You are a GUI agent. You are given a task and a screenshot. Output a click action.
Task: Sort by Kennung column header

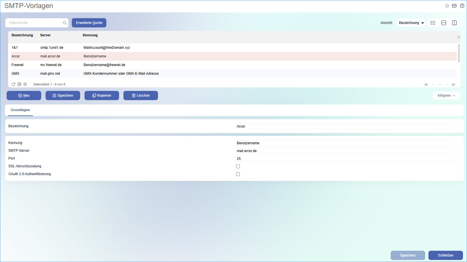[90, 35]
